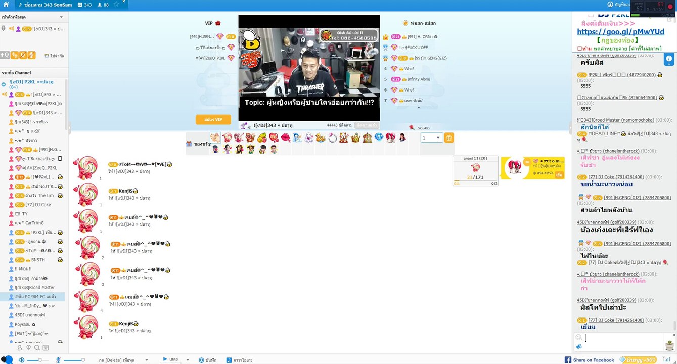This screenshot has height=364, width=677.
Task: Click Share on Facebook
Action: (x=590, y=360)
